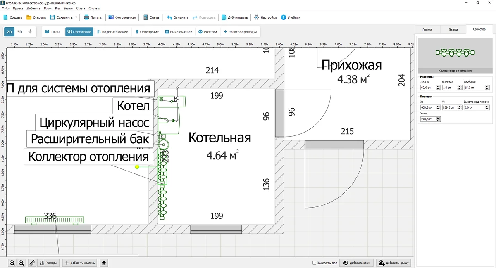
Task: Activate the 2D view mode button
Action: 10,32
